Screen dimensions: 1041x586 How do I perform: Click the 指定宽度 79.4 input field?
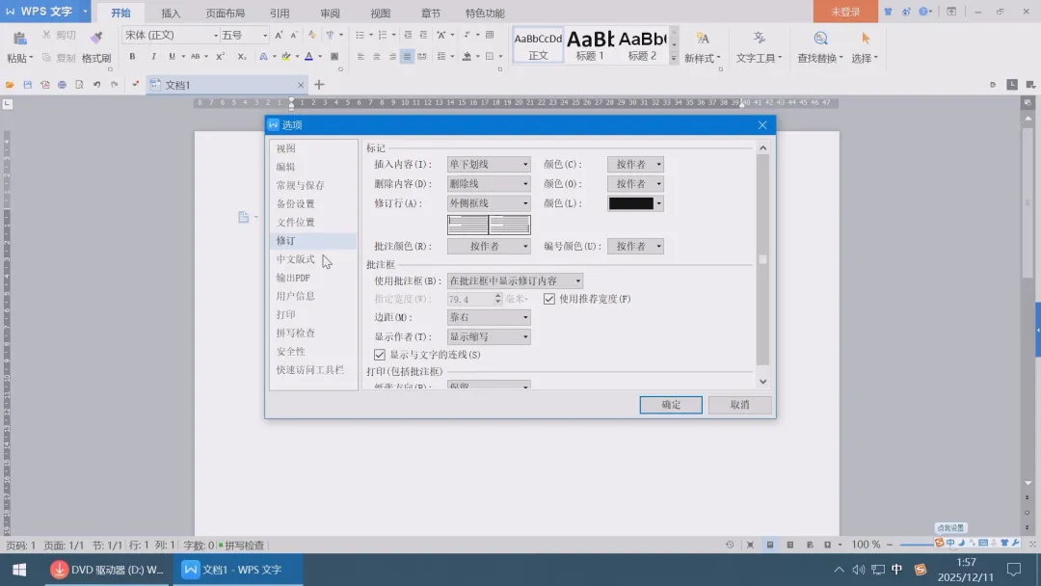click(x=474, y=299)
